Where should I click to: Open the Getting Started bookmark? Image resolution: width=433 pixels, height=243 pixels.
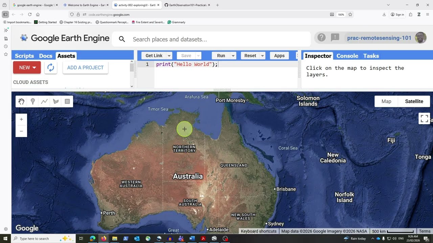click(45, 22)
